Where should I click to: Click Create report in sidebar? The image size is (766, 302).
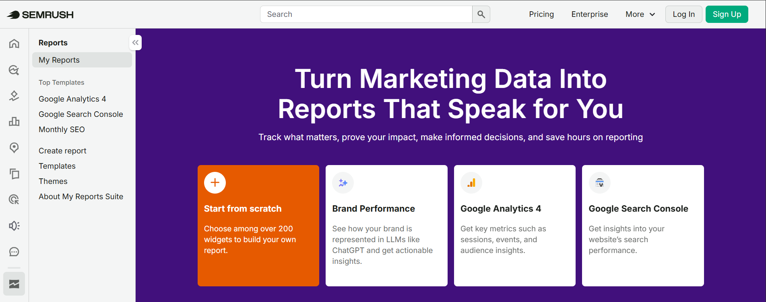[x=62, y=151]
